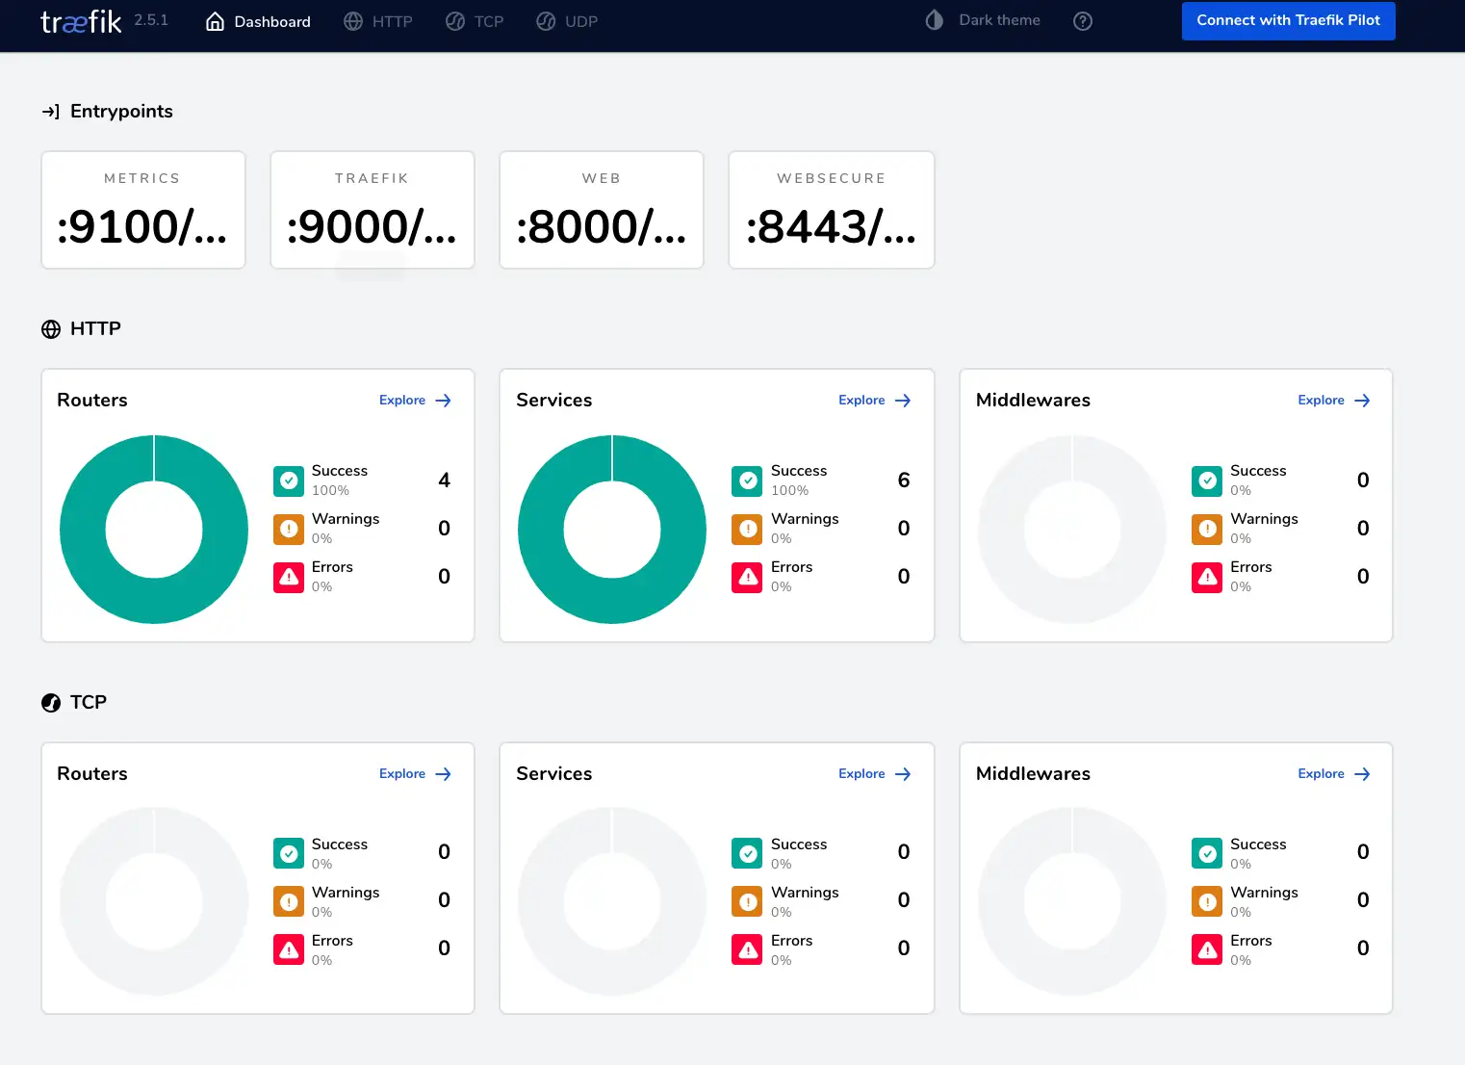Click the globe icon in HTTP nav tab

pos(353,21)
